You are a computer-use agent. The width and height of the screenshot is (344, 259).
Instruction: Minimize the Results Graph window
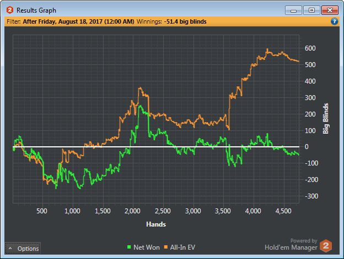pos(293,10)
